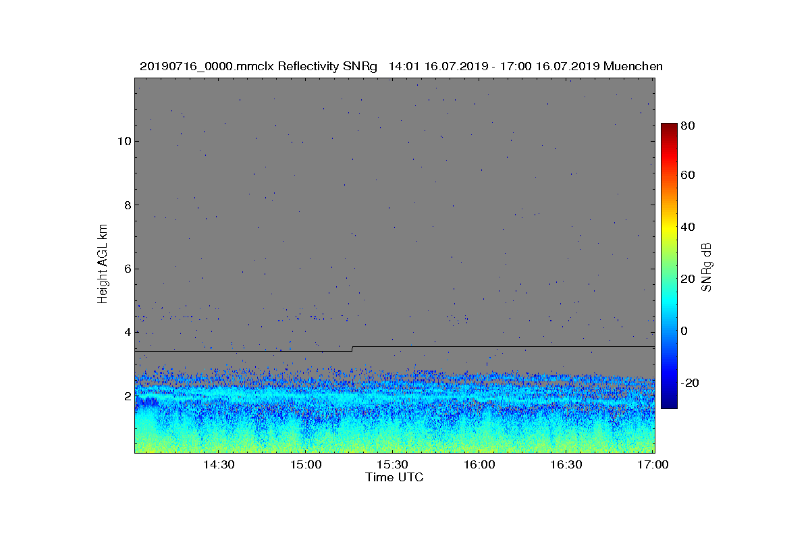Click the height tick label '6'
Viewport: 810px width, 540px height.
126,269
